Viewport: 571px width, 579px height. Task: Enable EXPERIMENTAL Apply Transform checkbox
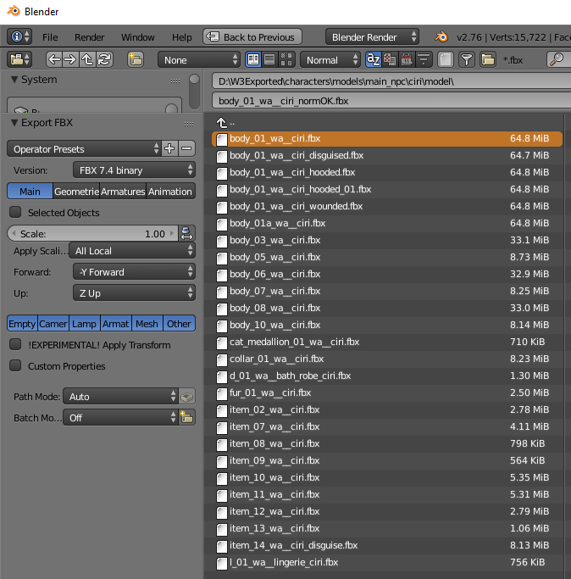coord(15,344)
